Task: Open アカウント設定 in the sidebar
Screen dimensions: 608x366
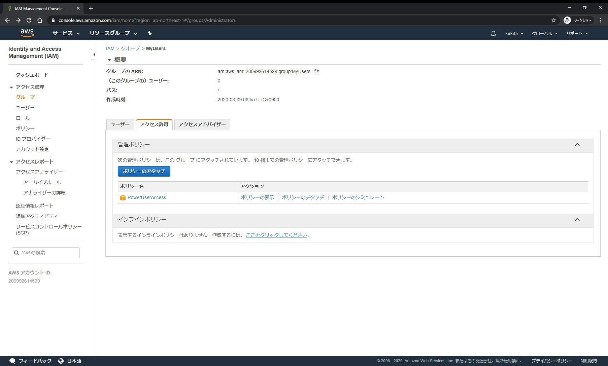Action: point(32,149)
